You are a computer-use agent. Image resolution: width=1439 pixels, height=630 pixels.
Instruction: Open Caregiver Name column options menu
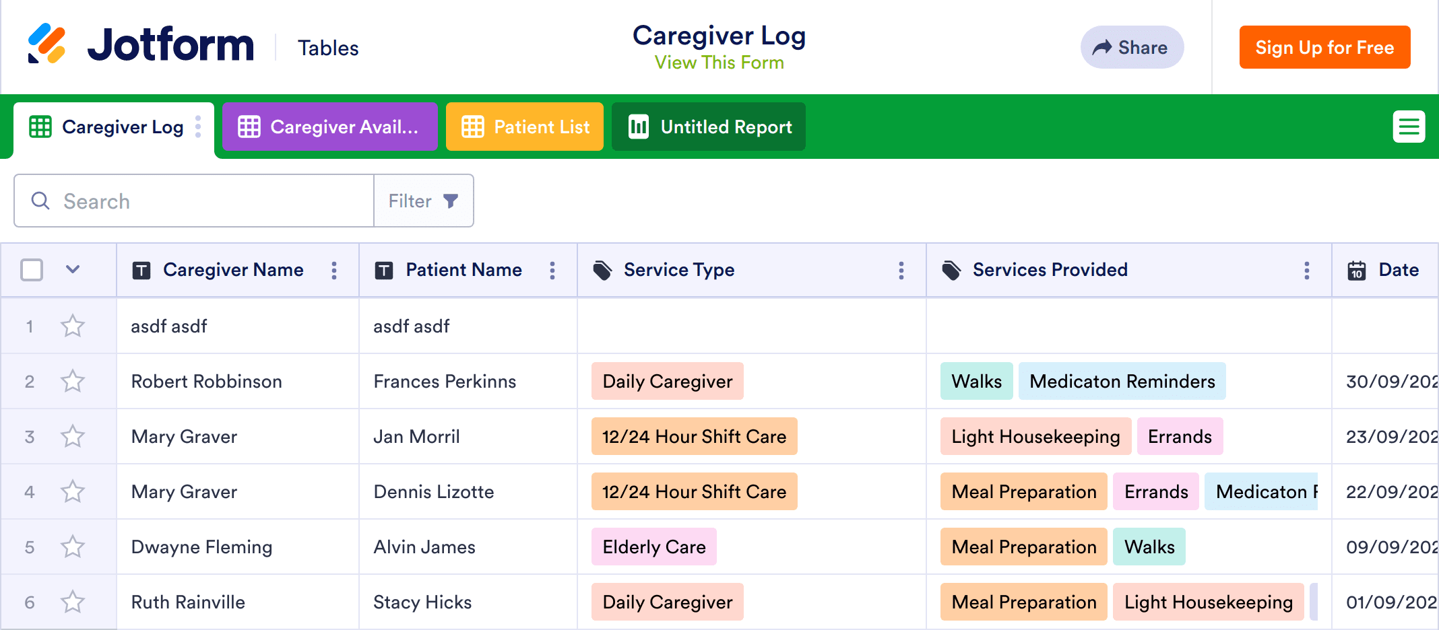click(334, 271)
